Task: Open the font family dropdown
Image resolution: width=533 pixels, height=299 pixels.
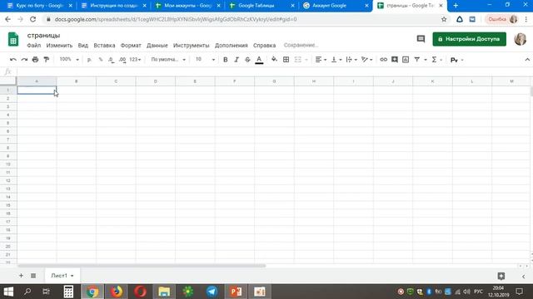Action: tap(168, 59)
